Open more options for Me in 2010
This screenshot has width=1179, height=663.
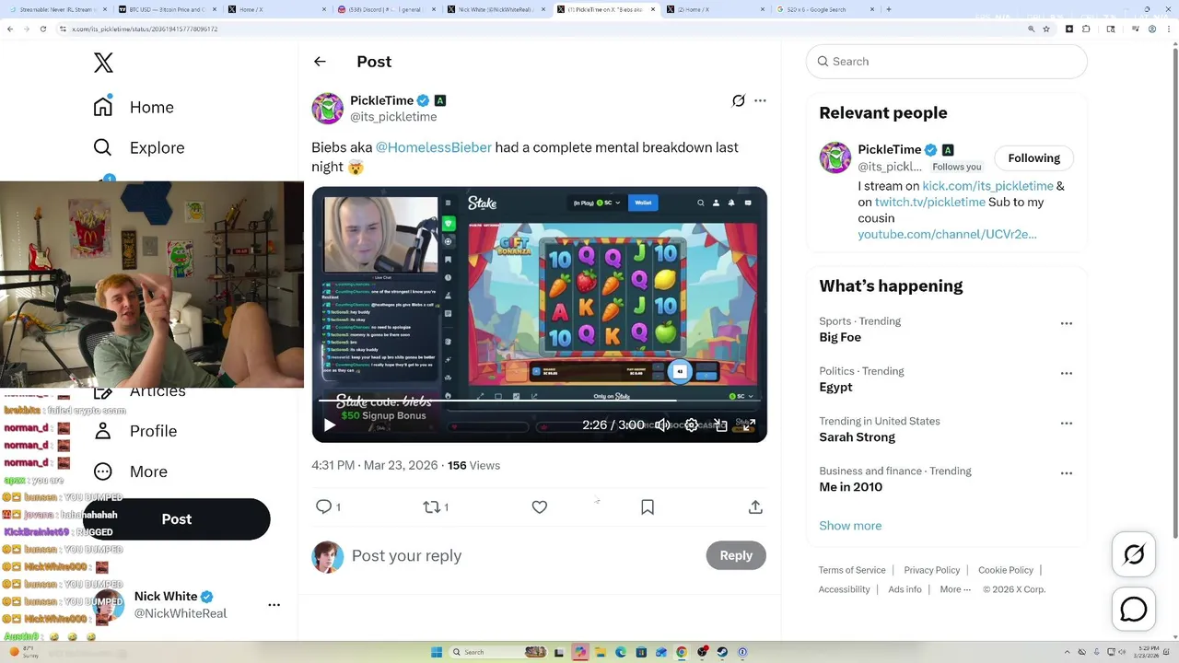click(1066, 472)
